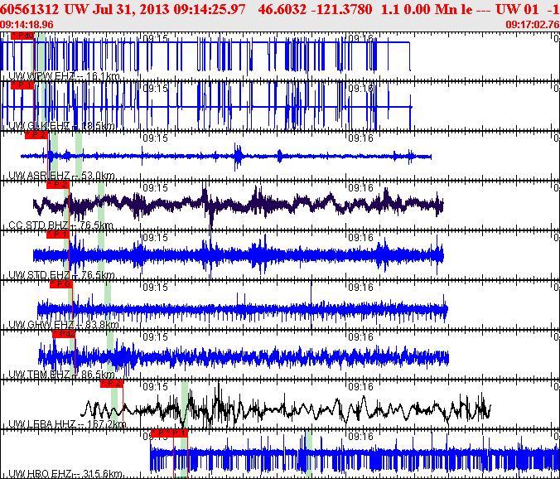Click the UW LEBA HHZ 167.2km label

[67, 424]
